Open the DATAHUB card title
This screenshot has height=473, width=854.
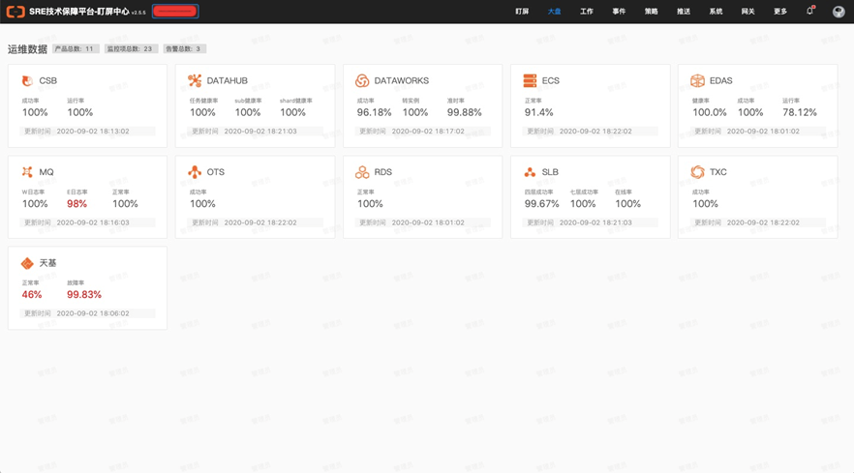(228, 80)
